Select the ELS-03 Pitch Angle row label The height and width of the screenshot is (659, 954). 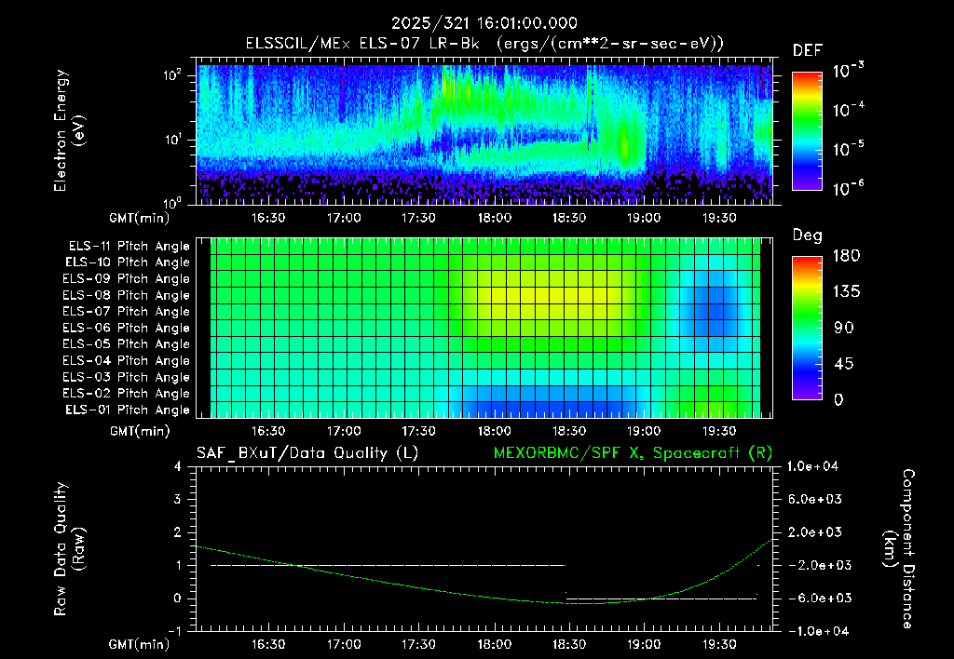tap(127, 377)
